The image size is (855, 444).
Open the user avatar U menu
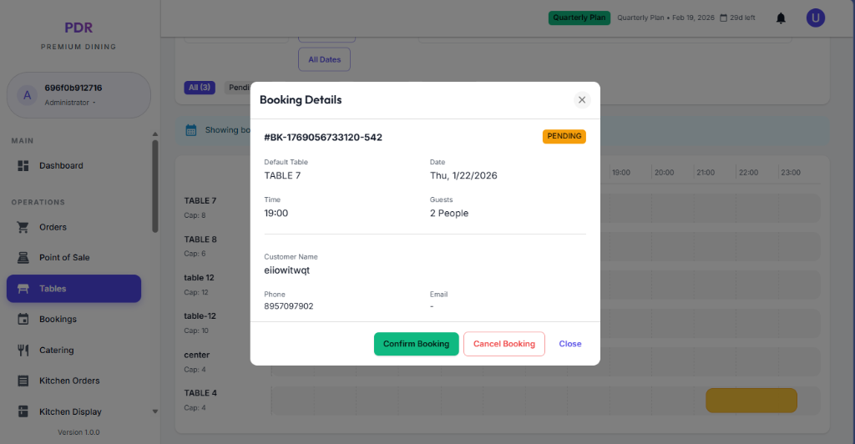pyautogui.click(x=815, y=18)
